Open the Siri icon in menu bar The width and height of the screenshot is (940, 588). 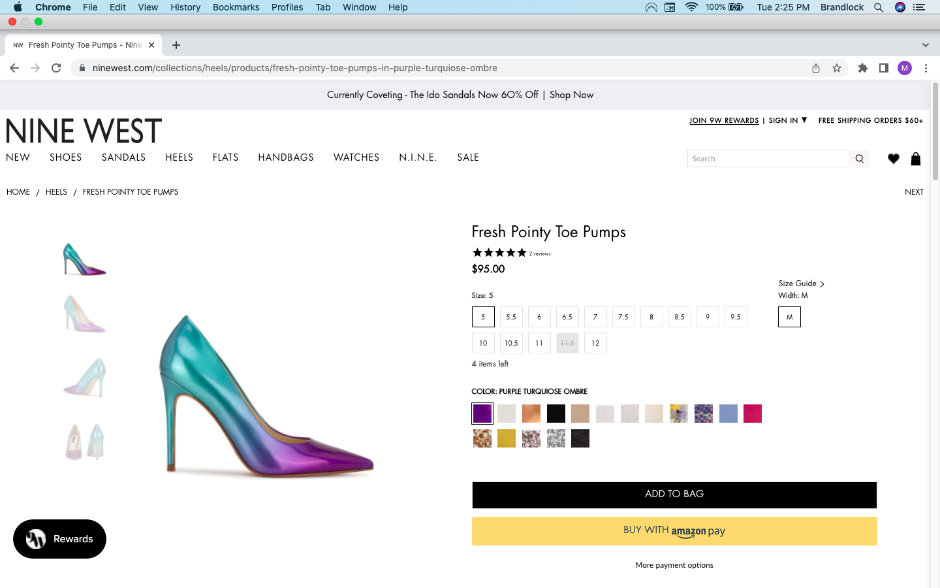900,7
